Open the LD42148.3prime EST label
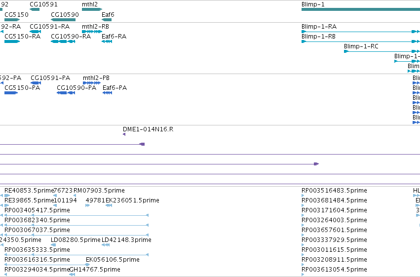420x277 pixels. [x=126, y=240]
